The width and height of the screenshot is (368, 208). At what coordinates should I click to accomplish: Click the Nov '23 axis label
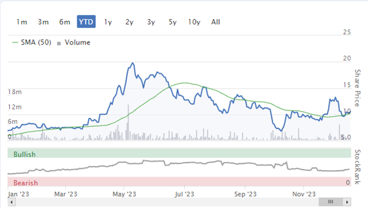point(304,194)
